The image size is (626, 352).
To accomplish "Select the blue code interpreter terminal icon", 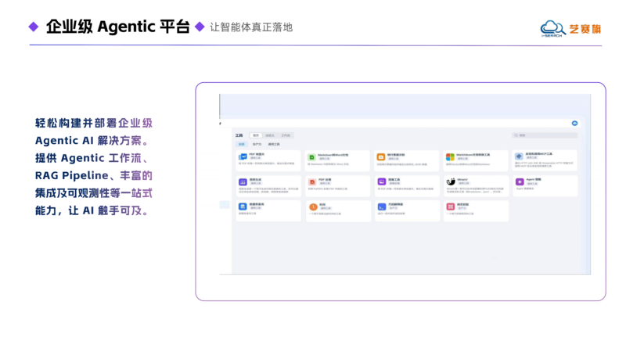I will 382,207.
